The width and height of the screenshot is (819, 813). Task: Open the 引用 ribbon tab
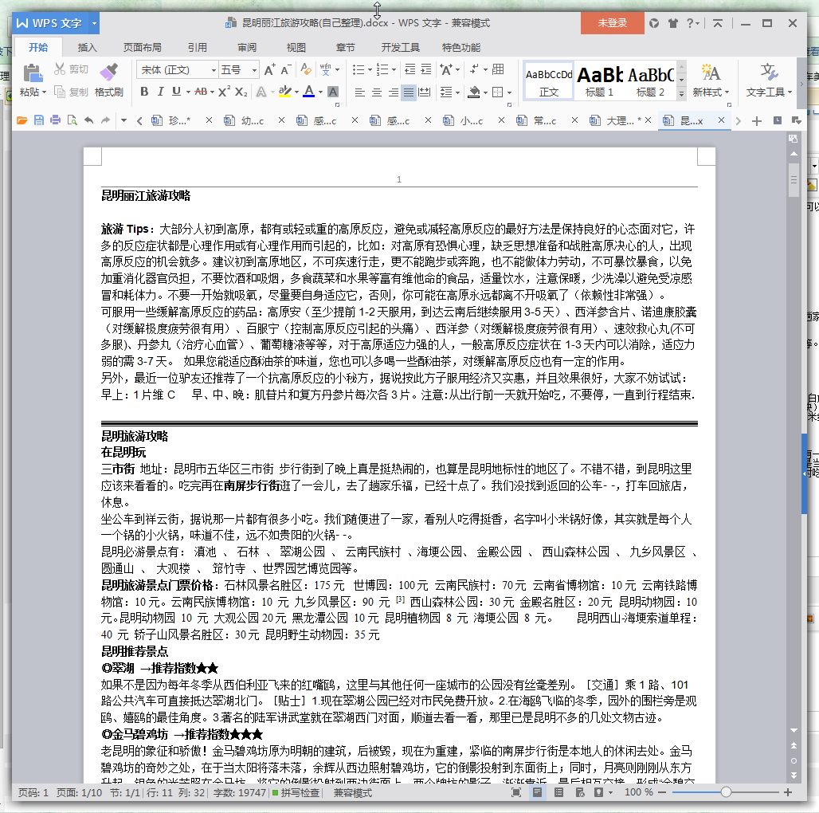[x=197, y=48]
